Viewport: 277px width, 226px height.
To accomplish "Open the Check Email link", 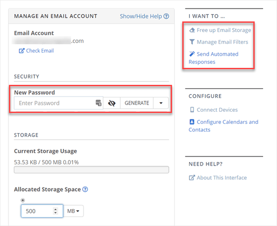I will point(39,51).
